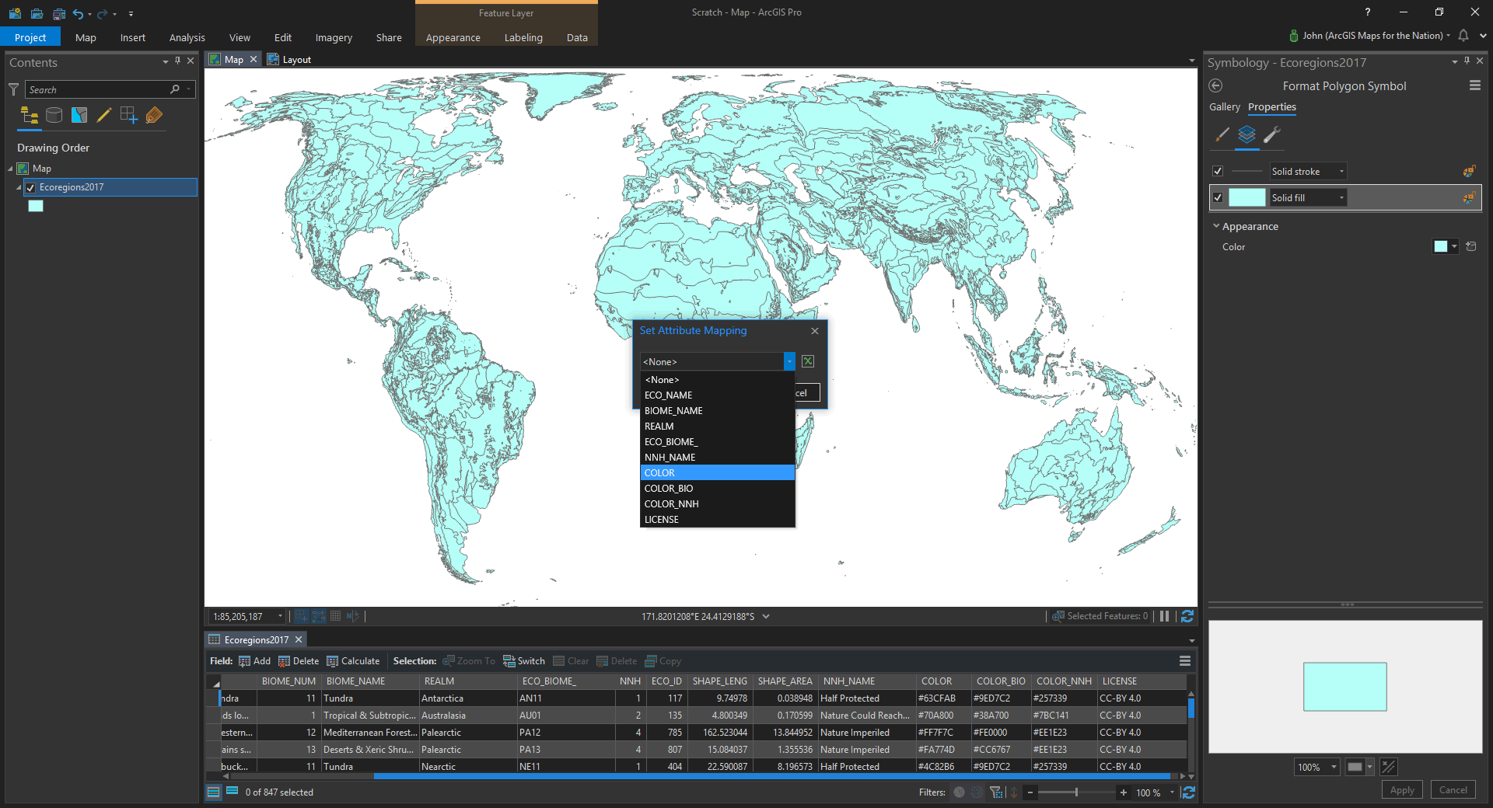Screen dimensions: 1493x808
Task: Click the List By Editing pencil icon
Action: pyautogui.click(x=103, y=116)
